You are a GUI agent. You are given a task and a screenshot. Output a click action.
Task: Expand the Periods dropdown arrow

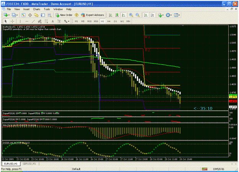tap(171, 15)
